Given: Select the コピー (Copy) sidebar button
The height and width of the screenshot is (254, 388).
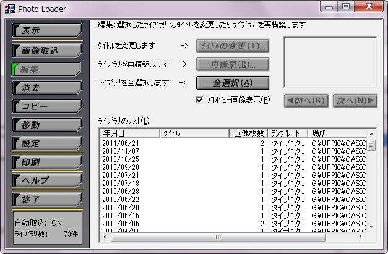Looking at the screenshot, I should pos(47,106).
